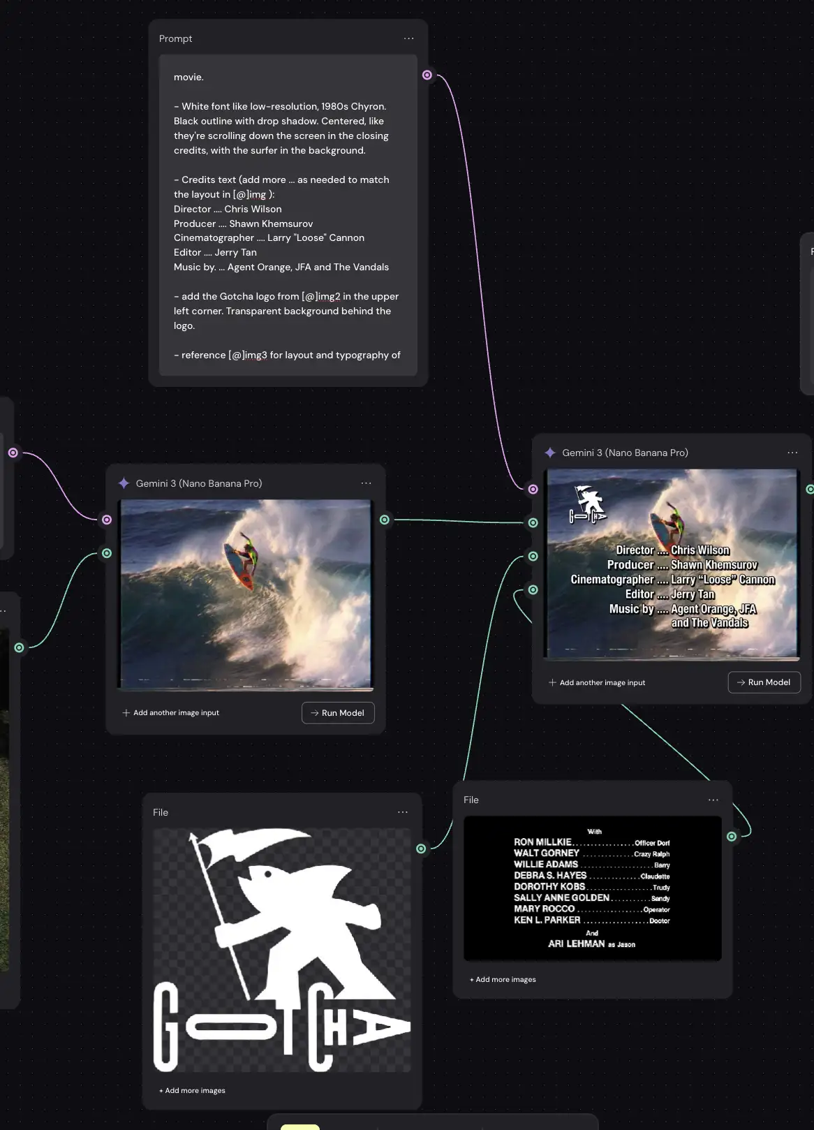Open three-dot menu on Gotcha logo File node
Screen dimensions: 814x1130
[403, 812]
